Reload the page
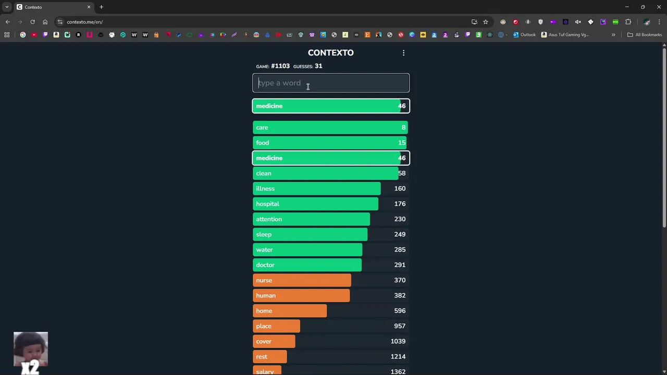667x375 pixels. (32, 22)
